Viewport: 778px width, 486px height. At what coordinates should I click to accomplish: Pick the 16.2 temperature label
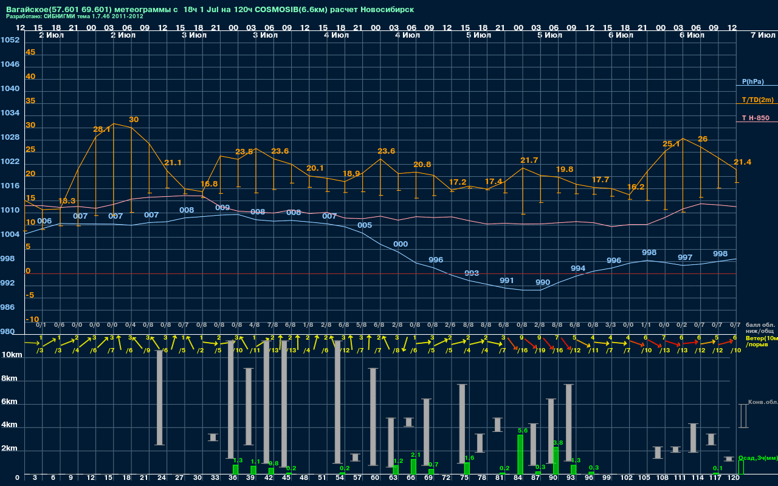pos(636,187)
